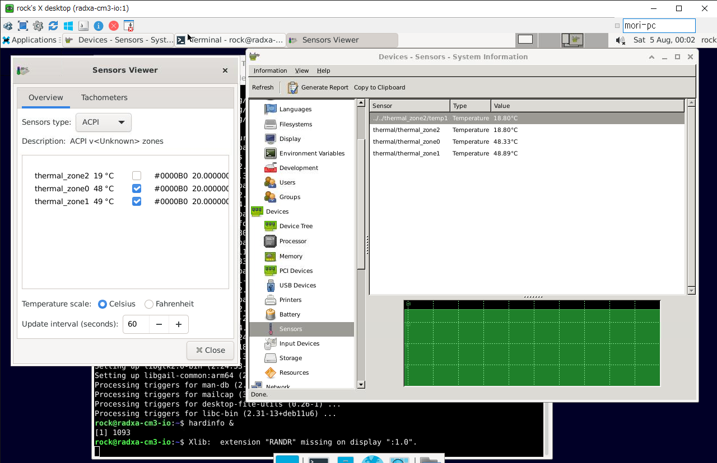Image resolution: width=717 pixels, height=463 pixels.
Task: Decrease update interval with minus button
Action: pyautogui.click(x=159, y=324)
